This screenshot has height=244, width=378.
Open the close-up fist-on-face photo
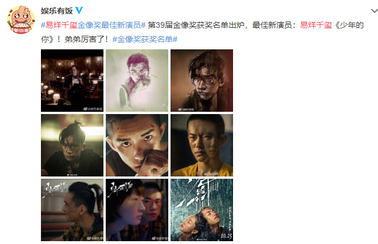tap(137, 145)
